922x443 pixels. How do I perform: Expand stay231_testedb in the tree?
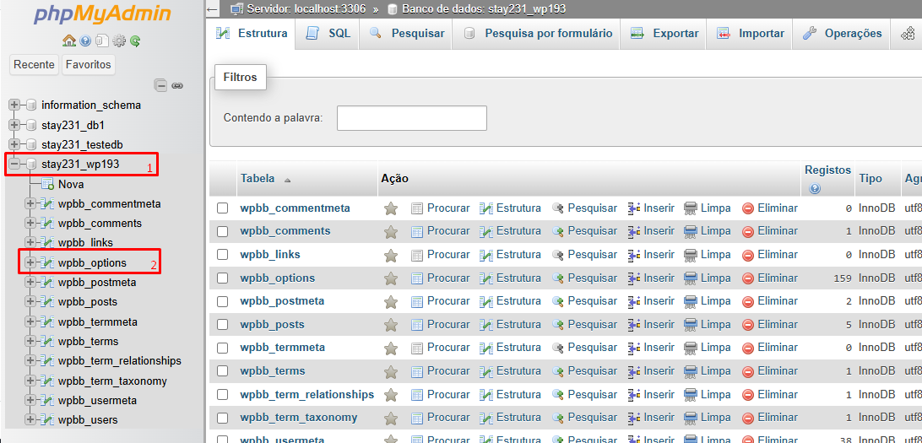tap(14, 144)
